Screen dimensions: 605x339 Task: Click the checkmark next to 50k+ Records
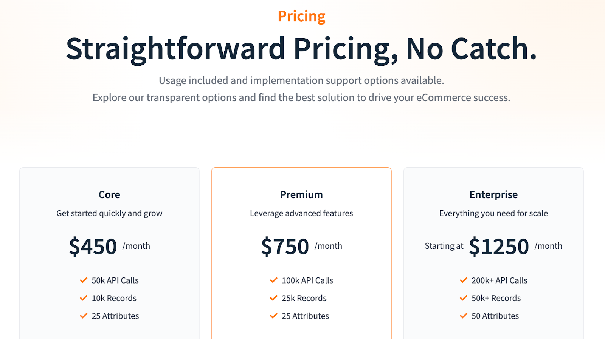(x=464, y=298)
